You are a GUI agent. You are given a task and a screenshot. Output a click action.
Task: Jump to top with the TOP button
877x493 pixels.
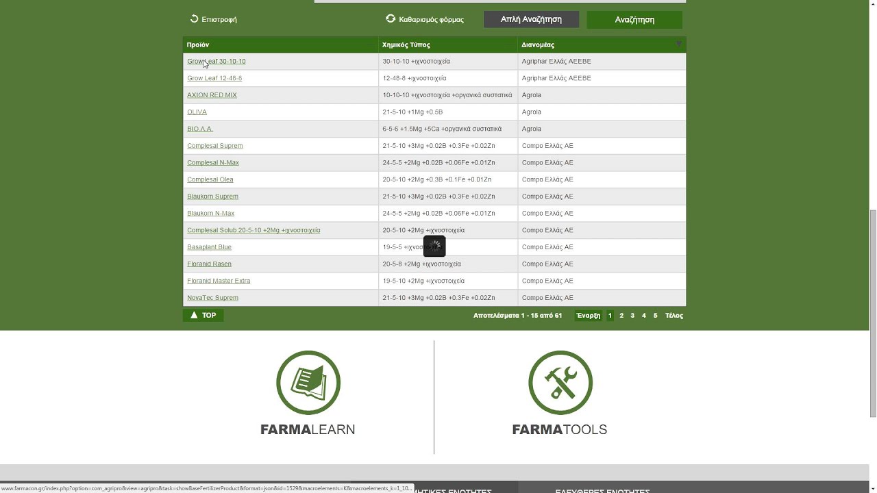click(203, 316)
